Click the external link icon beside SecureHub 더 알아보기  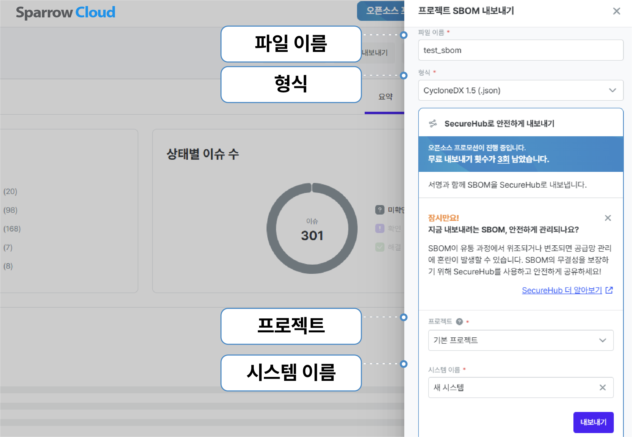609,290
